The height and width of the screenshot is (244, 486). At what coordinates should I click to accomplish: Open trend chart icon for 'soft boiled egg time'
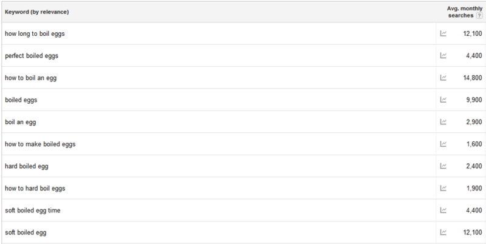tap(443, 210)
